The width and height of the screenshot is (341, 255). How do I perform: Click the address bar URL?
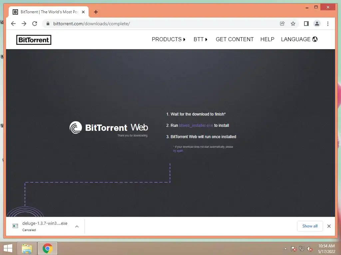(91, 24)
